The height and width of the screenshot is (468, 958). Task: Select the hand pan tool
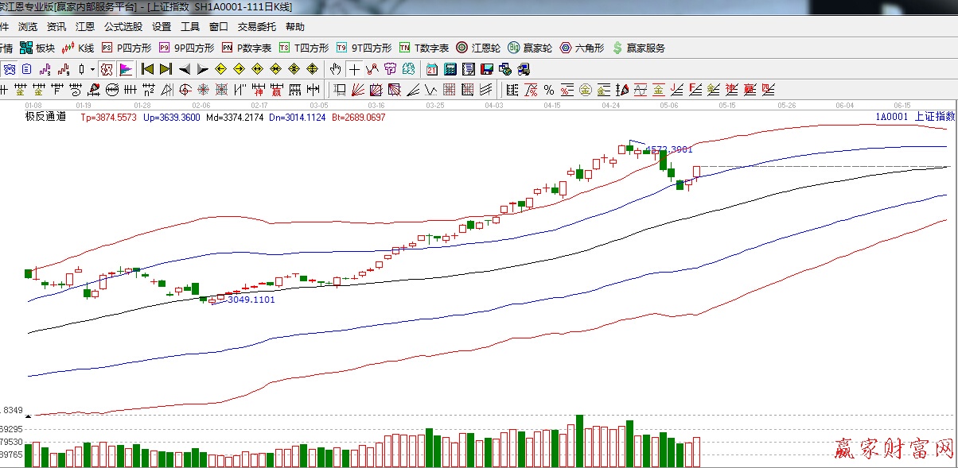tap(336, 69)
